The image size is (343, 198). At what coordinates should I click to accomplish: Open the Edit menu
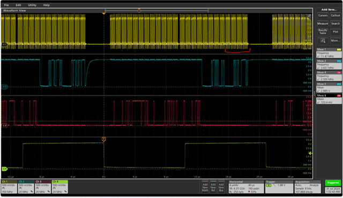click(18, 5)
